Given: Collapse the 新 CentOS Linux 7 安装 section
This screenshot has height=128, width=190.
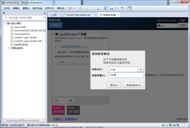Looking at the screenshot, I should pos(54,34).
